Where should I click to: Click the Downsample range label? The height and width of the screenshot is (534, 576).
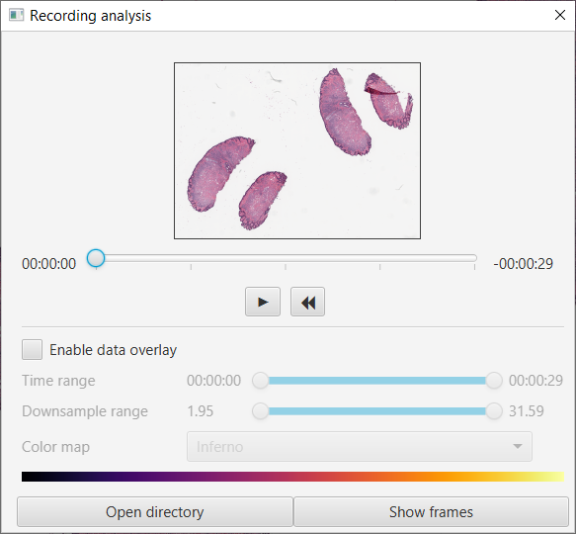(85, 411)
